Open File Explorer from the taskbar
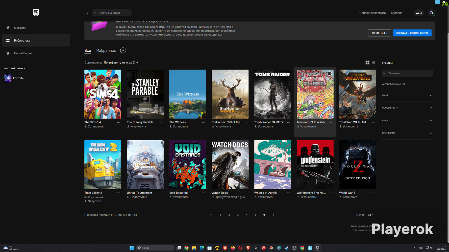 [x=194, y=248]
